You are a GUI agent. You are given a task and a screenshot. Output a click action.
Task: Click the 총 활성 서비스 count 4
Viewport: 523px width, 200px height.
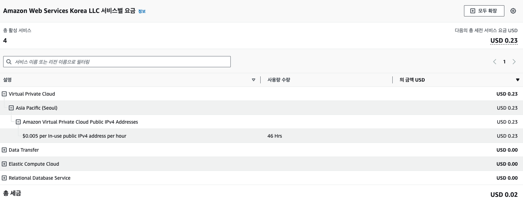point(5,41)
